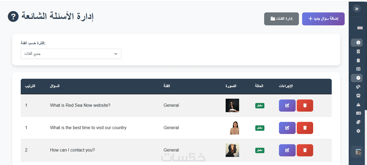
Task: Click the hourglass icon in sidebar
Action: click(358, 51)
